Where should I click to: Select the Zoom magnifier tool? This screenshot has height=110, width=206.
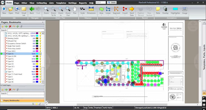pyautogui.click(x=46, y=9)
